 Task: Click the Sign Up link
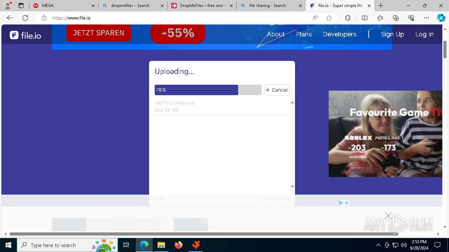point(393,34)
